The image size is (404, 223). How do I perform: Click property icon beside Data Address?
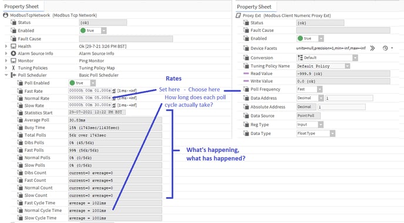[x=246, y=98]
